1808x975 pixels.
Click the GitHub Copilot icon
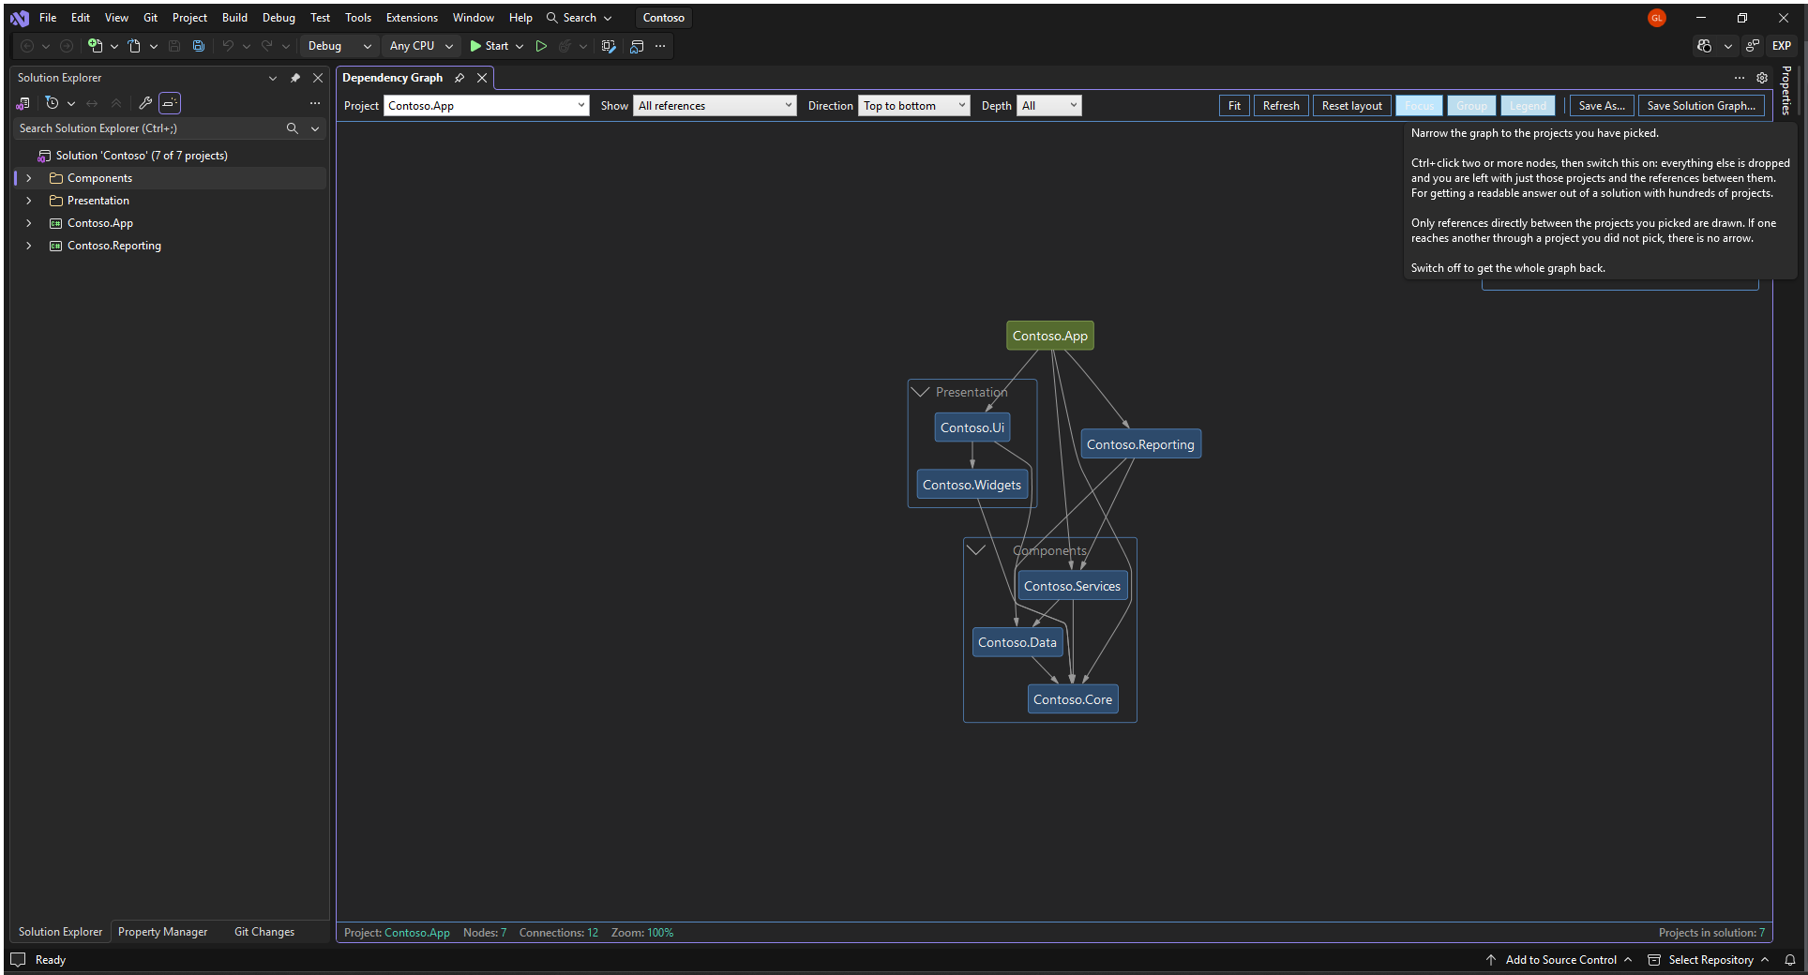coord(1705,46)
